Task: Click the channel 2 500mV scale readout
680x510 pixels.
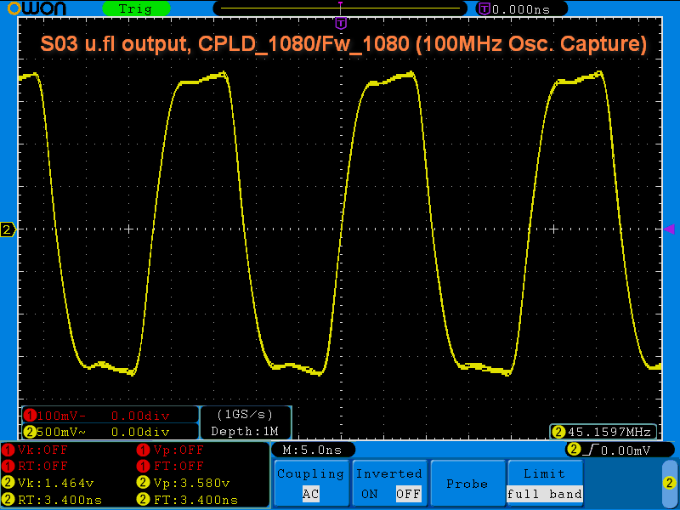Action: [x=60, y=432]
